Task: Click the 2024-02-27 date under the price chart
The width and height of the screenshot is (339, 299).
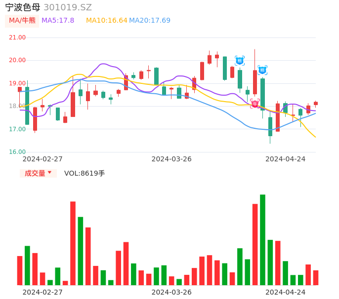Action: tap(42, 159)
